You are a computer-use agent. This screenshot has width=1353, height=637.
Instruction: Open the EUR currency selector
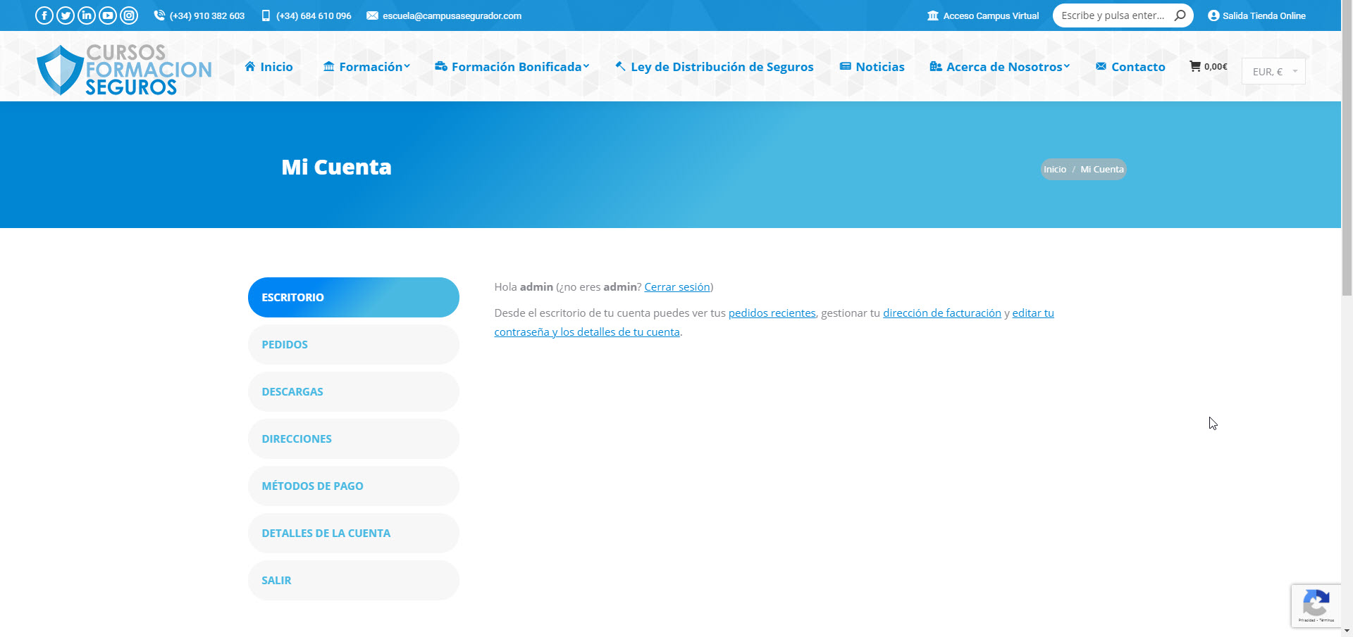1273,71
